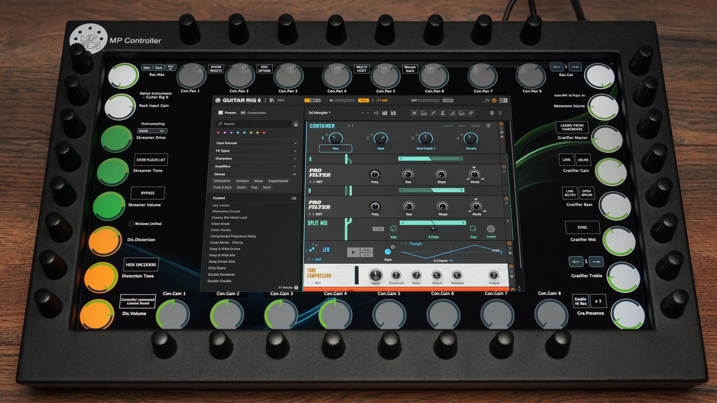This screenshot has width=717, height=403.
Task: Click the save preset floppy icon
Action: tap(385, 113)
